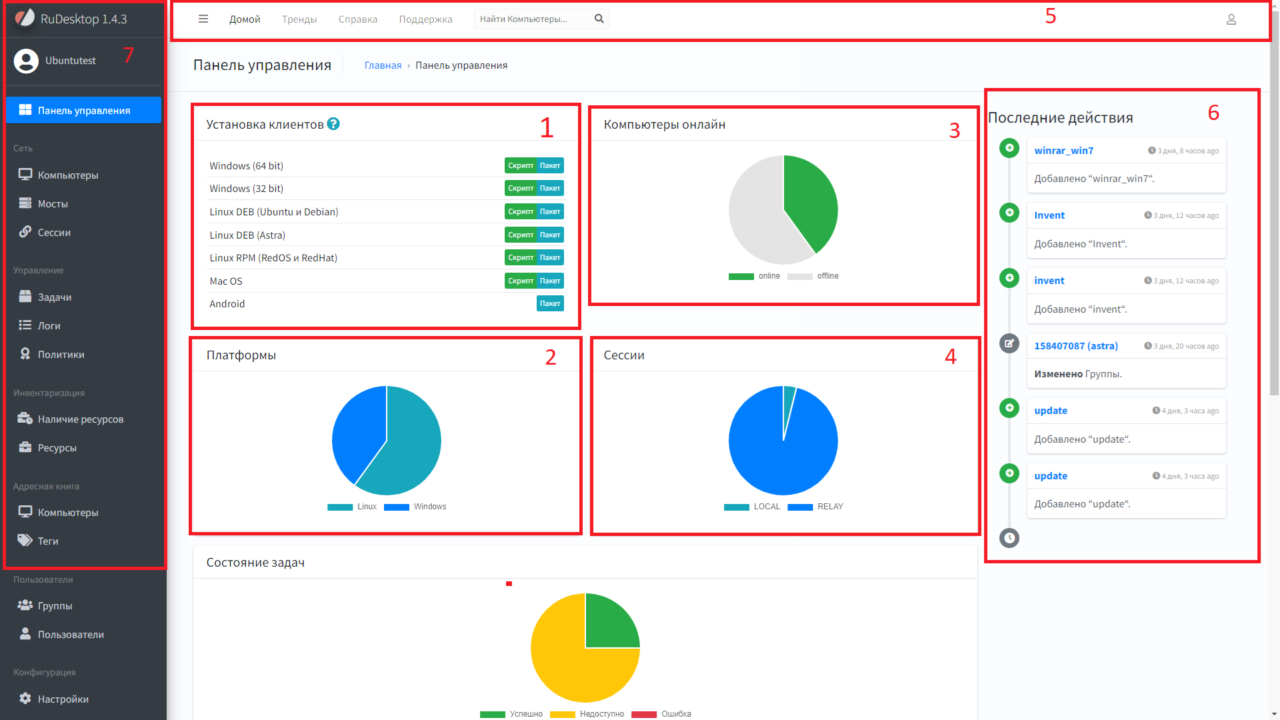The height and width of the screenshot is (720, 1280).
Task: Toggle the hamburger sidebar menu icon
Action: pyautogui.click(x=203, y=19)
